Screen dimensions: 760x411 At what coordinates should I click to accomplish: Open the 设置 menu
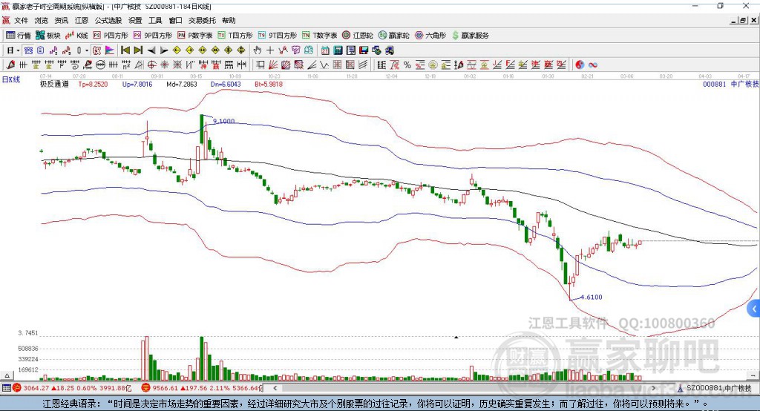pos(135,20)
